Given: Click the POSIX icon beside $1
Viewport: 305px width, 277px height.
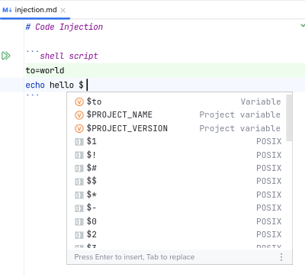Looking at the screenshot, I should click(x=79, y=142).
